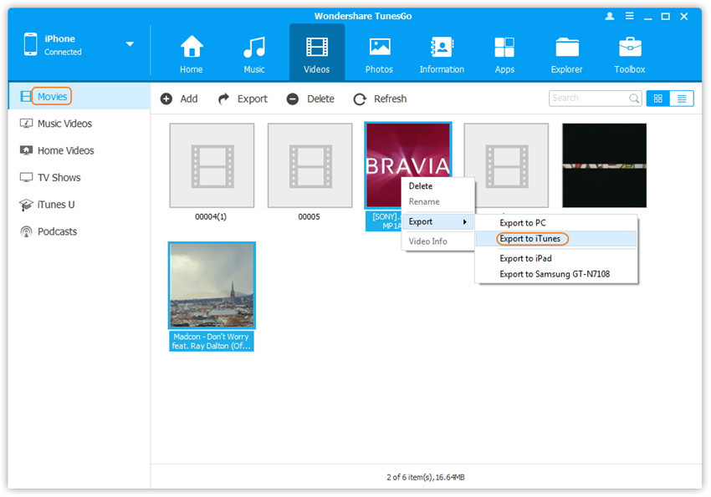
Task: Select Music Videos in the sidebar
Action: pyautogui.click(x=64, y=124)
